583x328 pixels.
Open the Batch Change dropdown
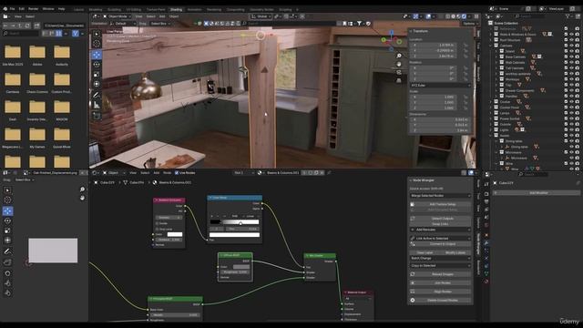440,258
